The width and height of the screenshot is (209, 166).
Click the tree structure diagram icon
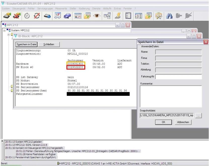107,16
